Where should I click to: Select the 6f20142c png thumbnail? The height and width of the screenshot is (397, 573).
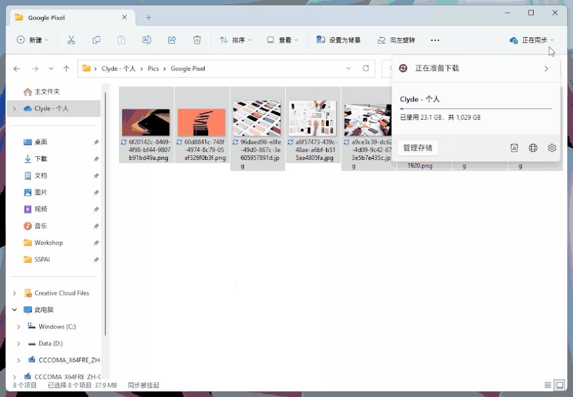(x=146, y=123)
